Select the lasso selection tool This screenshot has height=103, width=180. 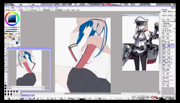tap(7, 43)
